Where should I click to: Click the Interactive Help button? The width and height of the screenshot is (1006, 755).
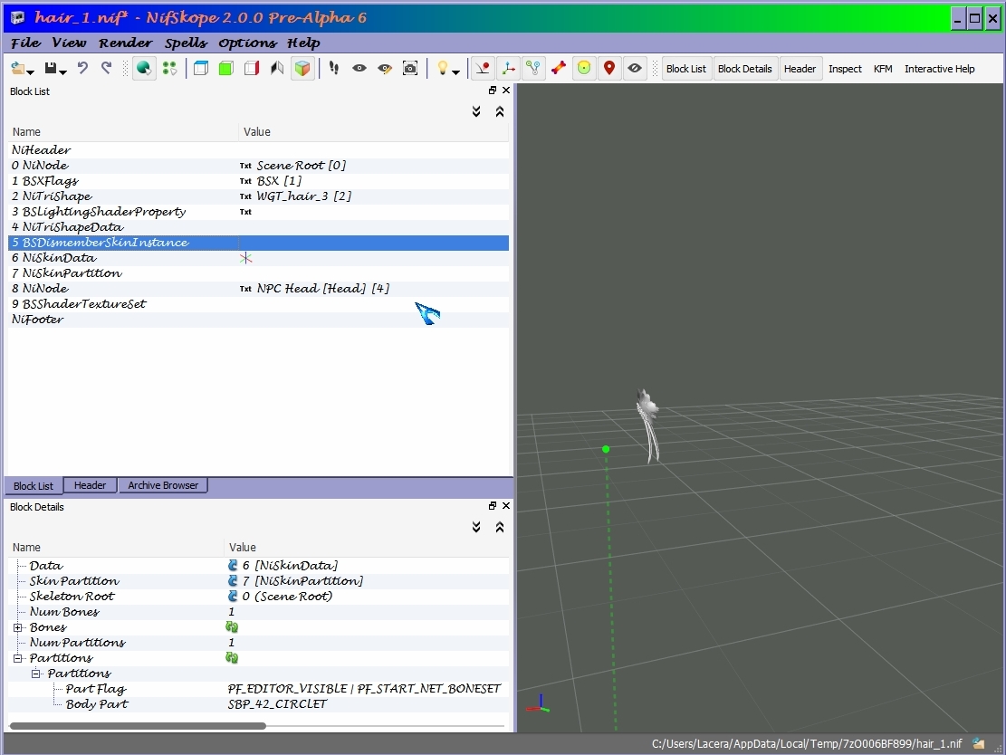coord(939,69)
